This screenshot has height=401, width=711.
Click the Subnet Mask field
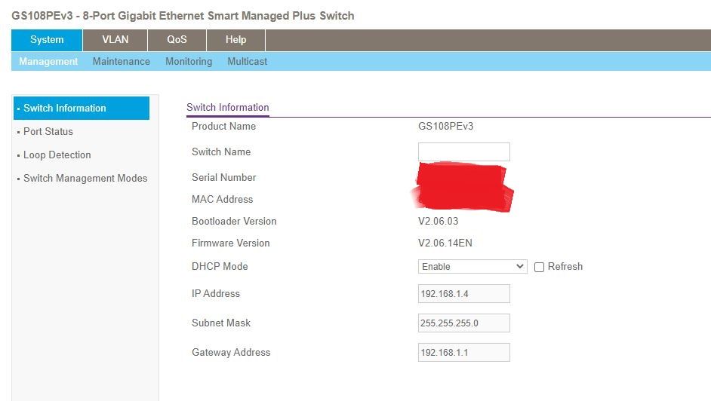(463, 323)
